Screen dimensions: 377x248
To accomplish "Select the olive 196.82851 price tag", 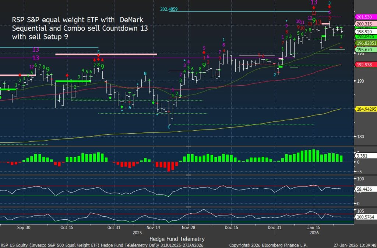I will pyautogui.click(x=365, y=43).
